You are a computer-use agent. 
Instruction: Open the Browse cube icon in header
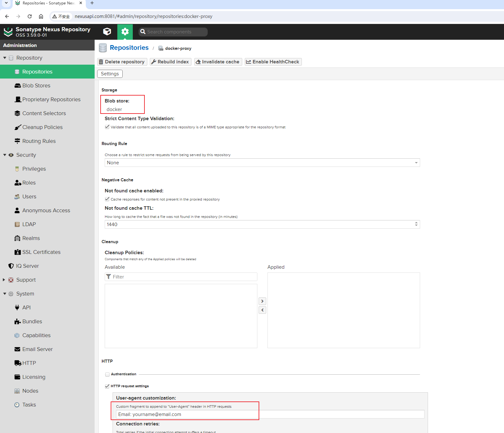[107, 32]
